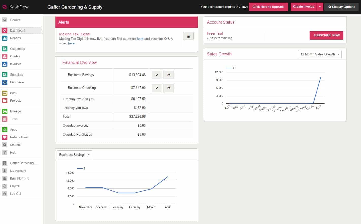Click the Business Checking account name
The height and width of the screenshot is (224, 361).
coord(82,88)
